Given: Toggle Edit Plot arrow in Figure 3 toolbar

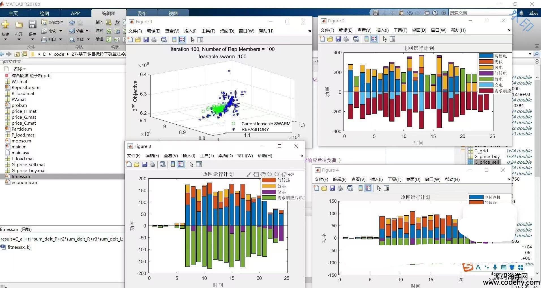Looking at the screenshot, I should pos(191,164).
